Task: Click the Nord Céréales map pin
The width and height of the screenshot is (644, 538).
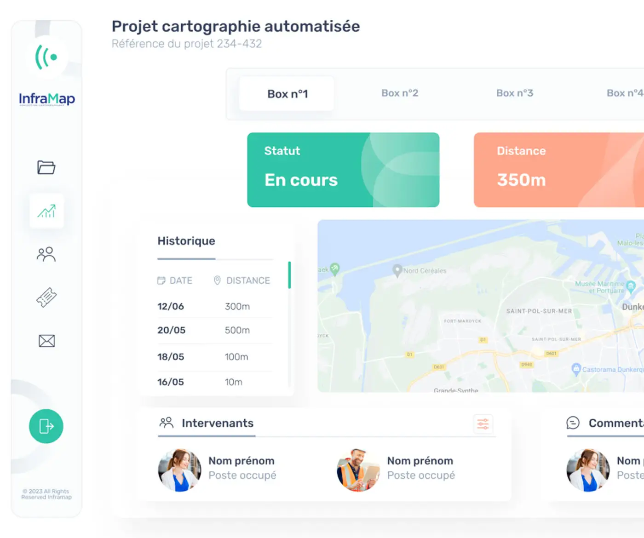Action: [397, 270]
